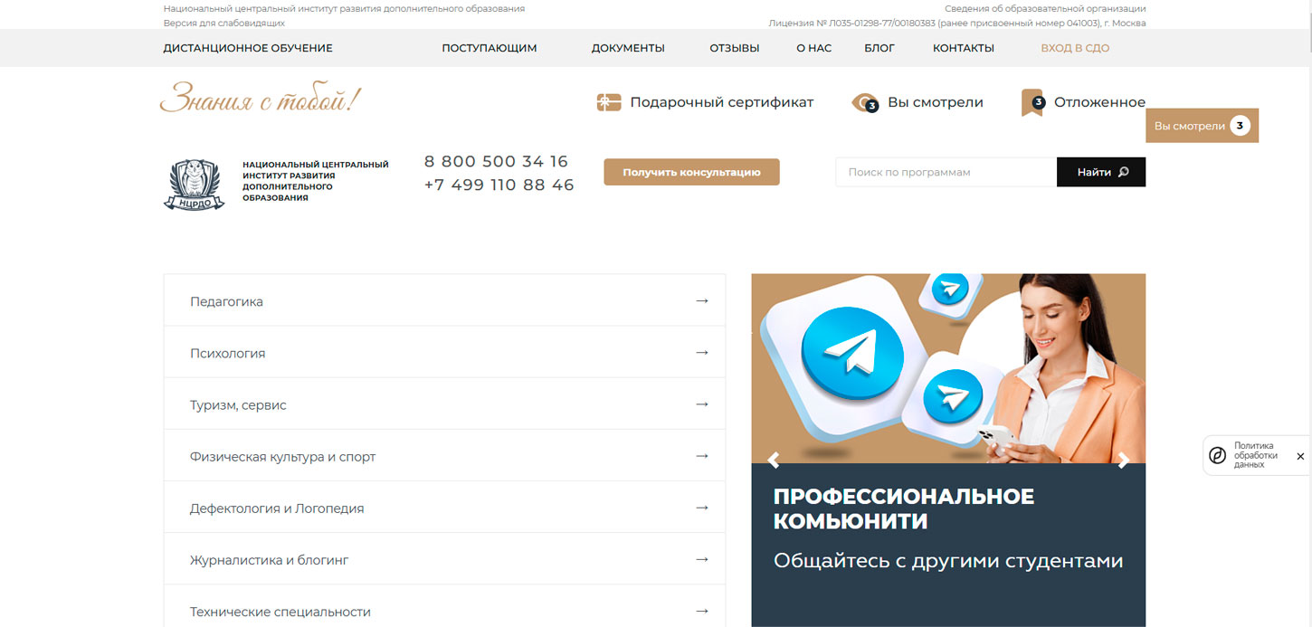Expand Технические специальности arrow
The width and height of the screenshot is (1312, 627).
tap(702, 611)
